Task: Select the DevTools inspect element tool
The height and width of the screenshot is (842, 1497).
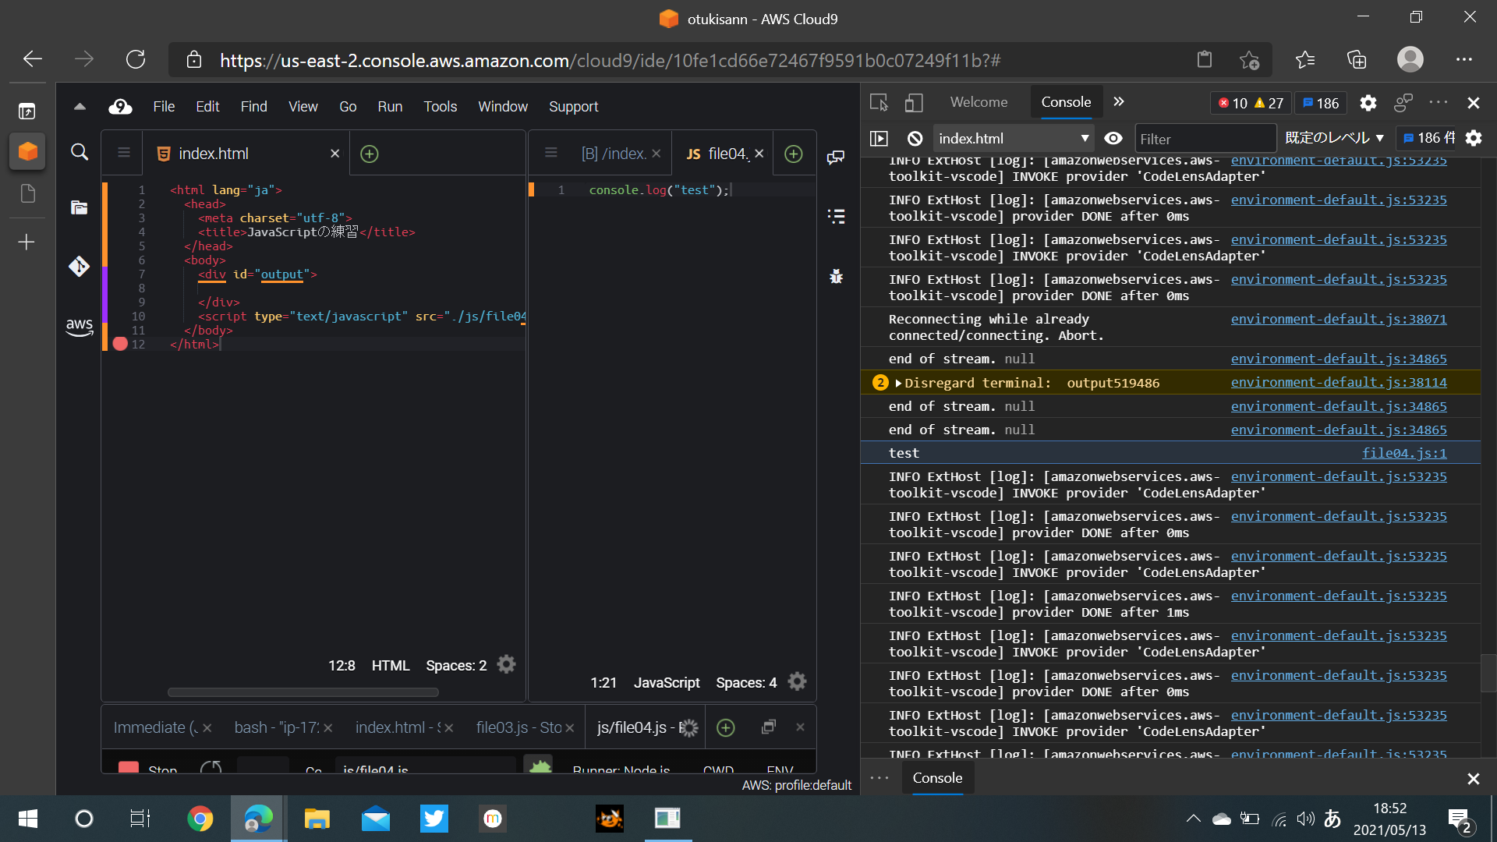Action: coord(879,102)
